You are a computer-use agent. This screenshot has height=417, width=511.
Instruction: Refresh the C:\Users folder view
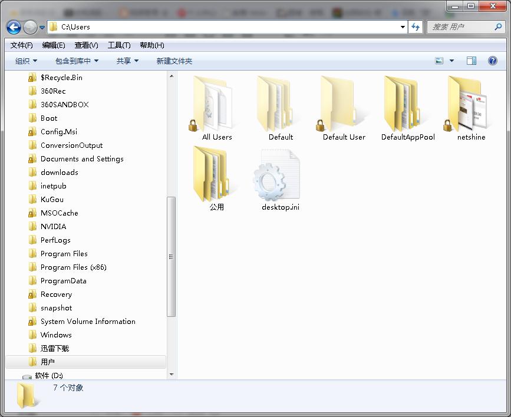[x=415, y=27]
